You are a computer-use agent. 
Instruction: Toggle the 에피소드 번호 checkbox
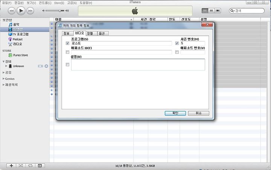177,52
